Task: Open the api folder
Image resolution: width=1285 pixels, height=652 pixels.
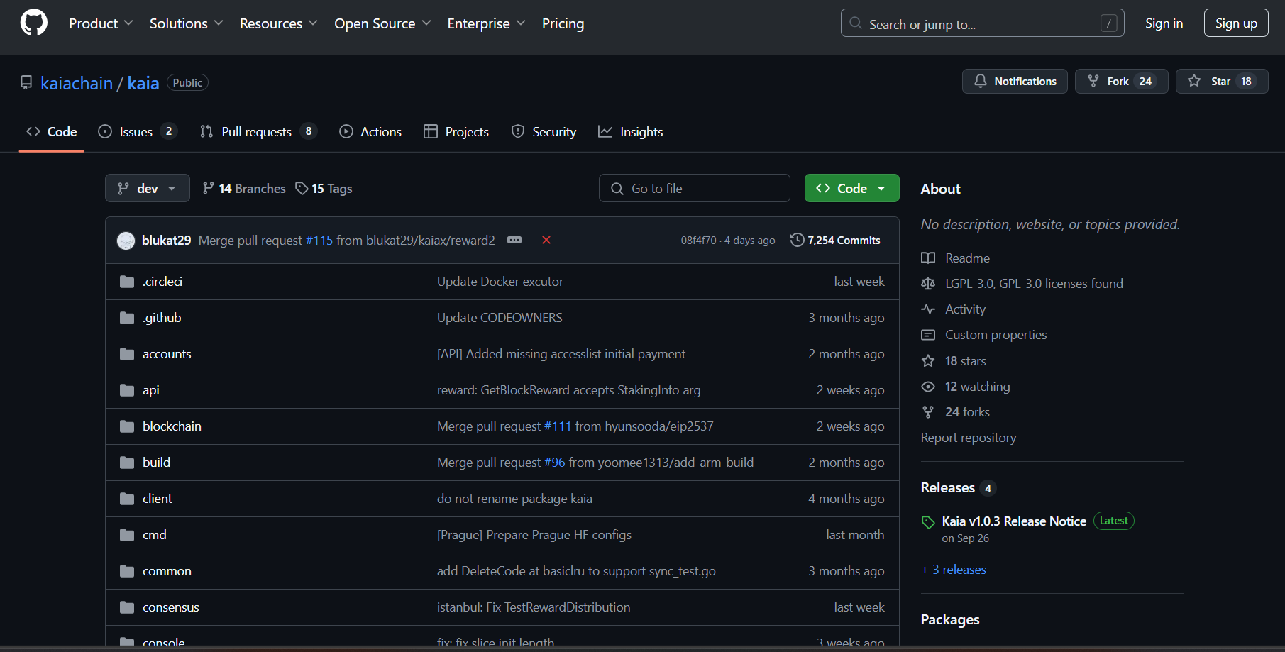Action: [x=151, y=390]
